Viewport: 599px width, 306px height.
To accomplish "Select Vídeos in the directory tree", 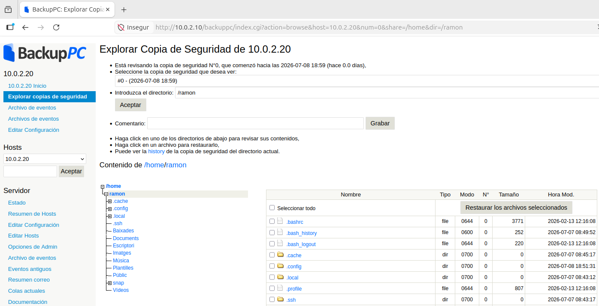I will click(x=121, y=290).
